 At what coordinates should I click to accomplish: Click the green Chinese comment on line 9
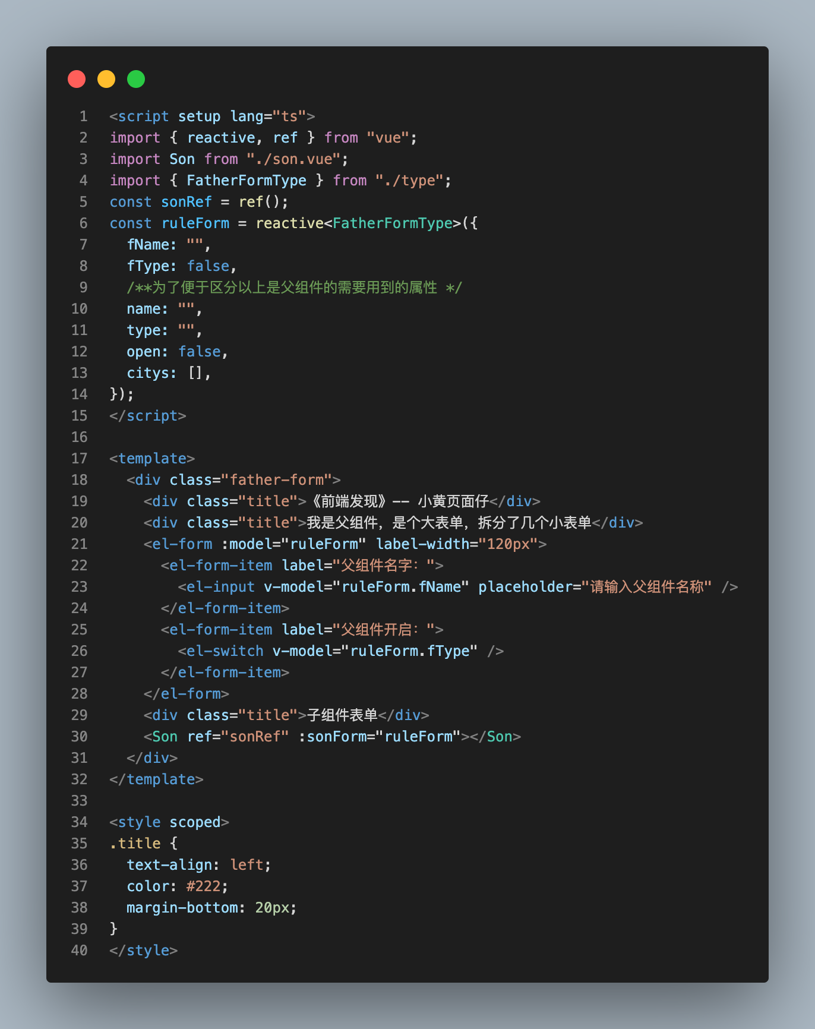295,288
